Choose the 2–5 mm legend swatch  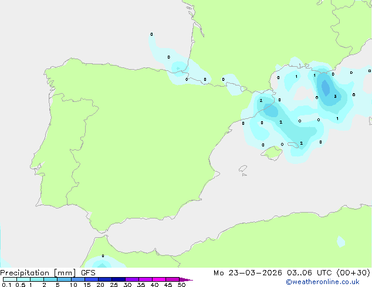[x=50, y=279]
